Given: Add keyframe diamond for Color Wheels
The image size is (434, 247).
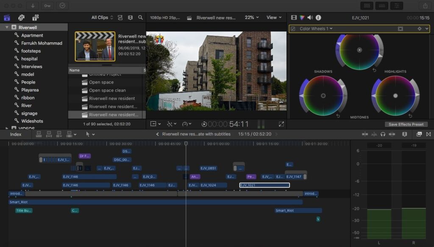Looking at the screenshot, I should click(x=419, y=29).
